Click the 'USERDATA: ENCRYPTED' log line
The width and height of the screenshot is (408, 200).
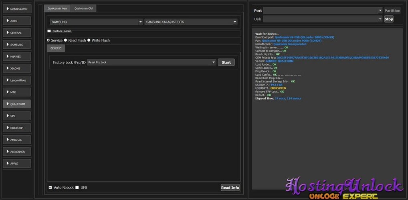tap(271, 88)
